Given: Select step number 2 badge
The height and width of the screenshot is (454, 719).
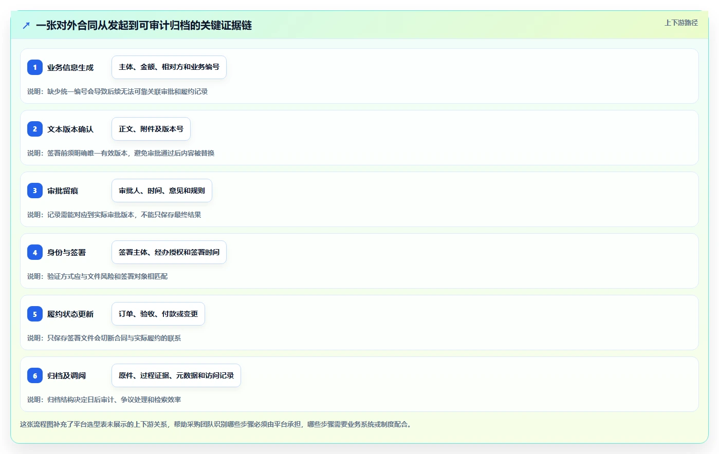Looking at the screenshot, I should pyautogui.click(x=35, y=129).
